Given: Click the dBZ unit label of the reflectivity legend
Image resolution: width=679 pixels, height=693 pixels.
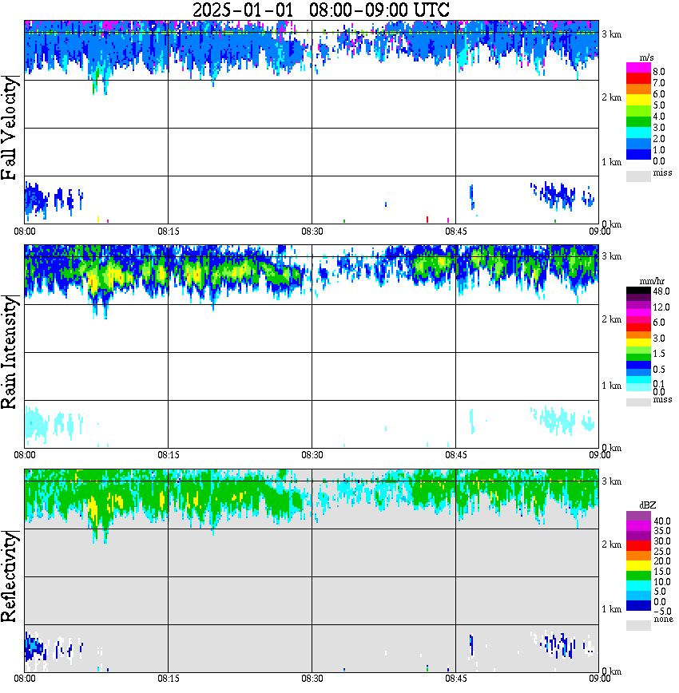Looking at the screenshot, I should 648,505.
